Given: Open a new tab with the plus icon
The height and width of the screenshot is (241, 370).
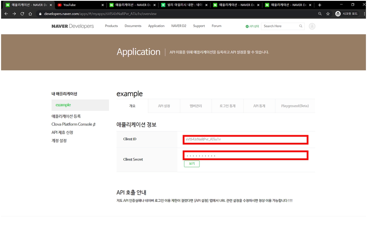Looking at the screenshot, I should point(320,5).
